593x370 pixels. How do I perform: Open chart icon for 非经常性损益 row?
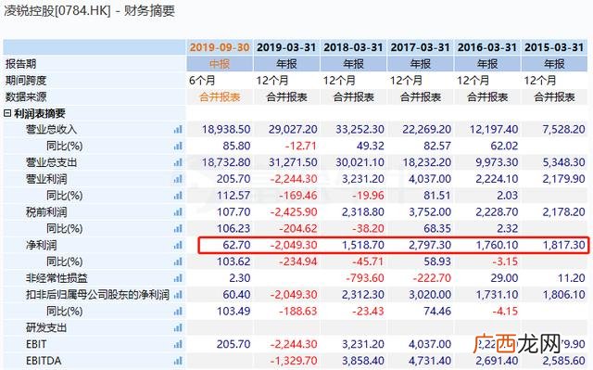pos(178,278)
